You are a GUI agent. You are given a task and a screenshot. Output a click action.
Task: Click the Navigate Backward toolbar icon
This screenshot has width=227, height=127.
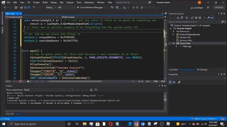pyautogui.click(x=5, y=7)
